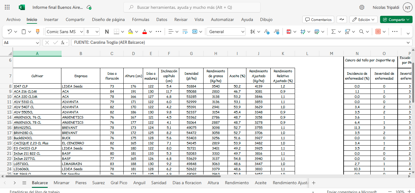Switch to the Sanidad sheet

(159, 183)
